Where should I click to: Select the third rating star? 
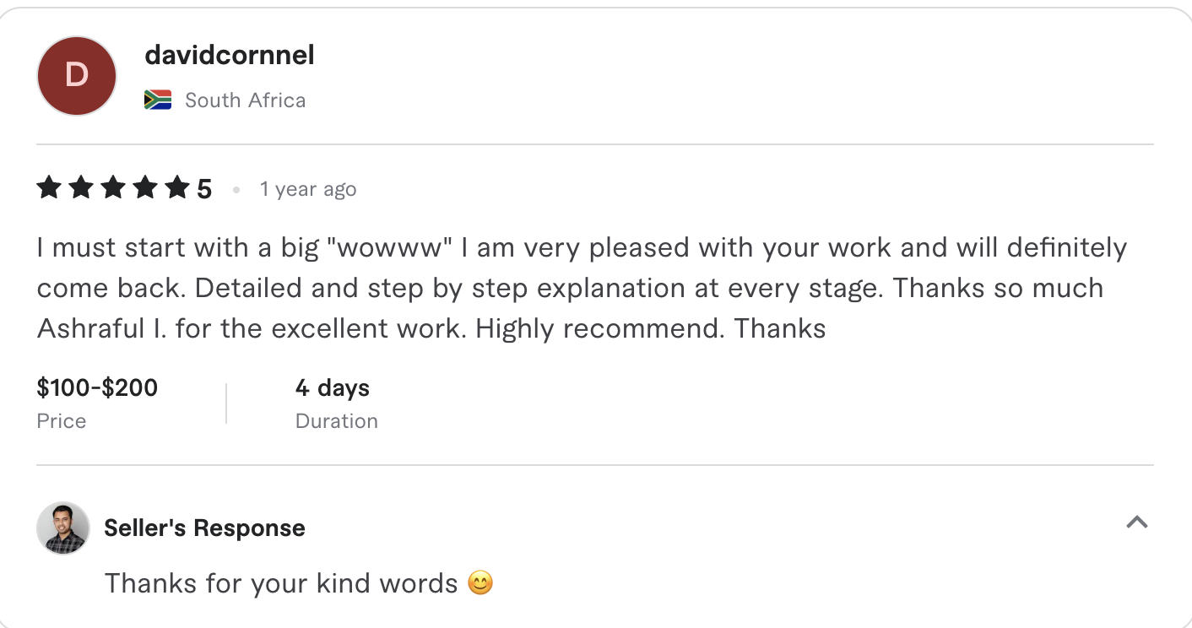click(113, 187)
